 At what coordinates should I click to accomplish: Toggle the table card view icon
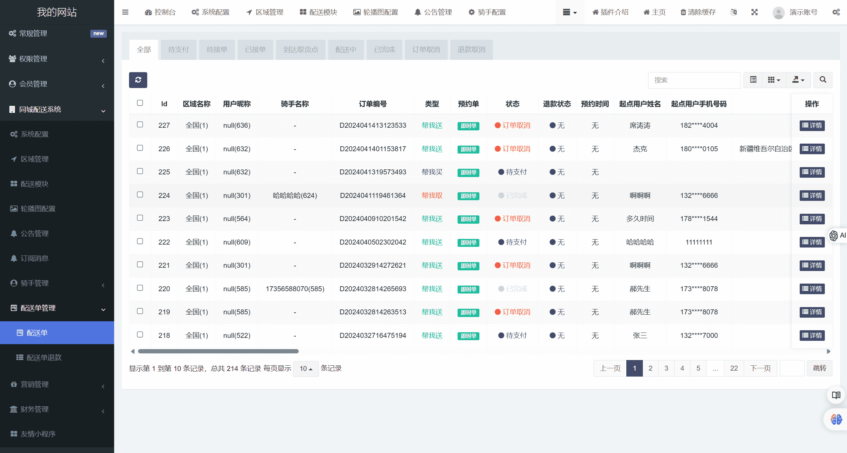pos(753,80)
